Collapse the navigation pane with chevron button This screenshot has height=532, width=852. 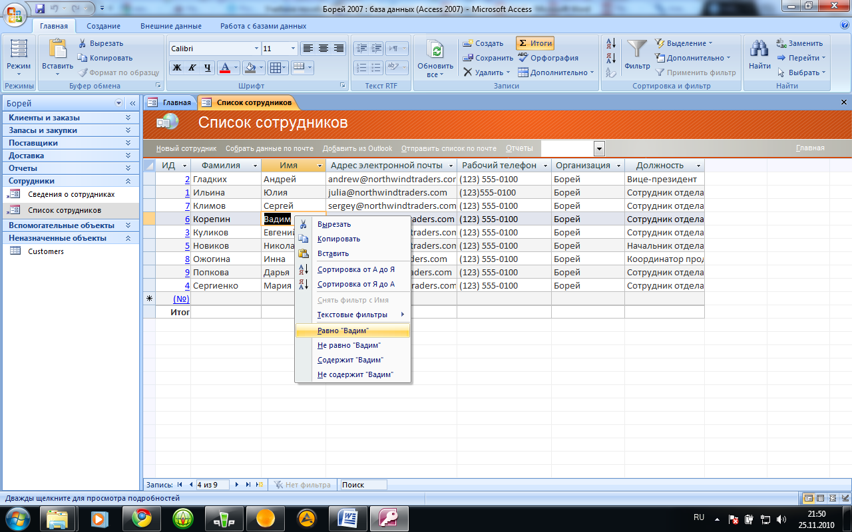132,103
